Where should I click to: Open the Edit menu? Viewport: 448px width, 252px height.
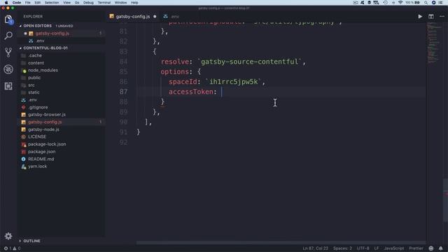click(x=37, y=3)
